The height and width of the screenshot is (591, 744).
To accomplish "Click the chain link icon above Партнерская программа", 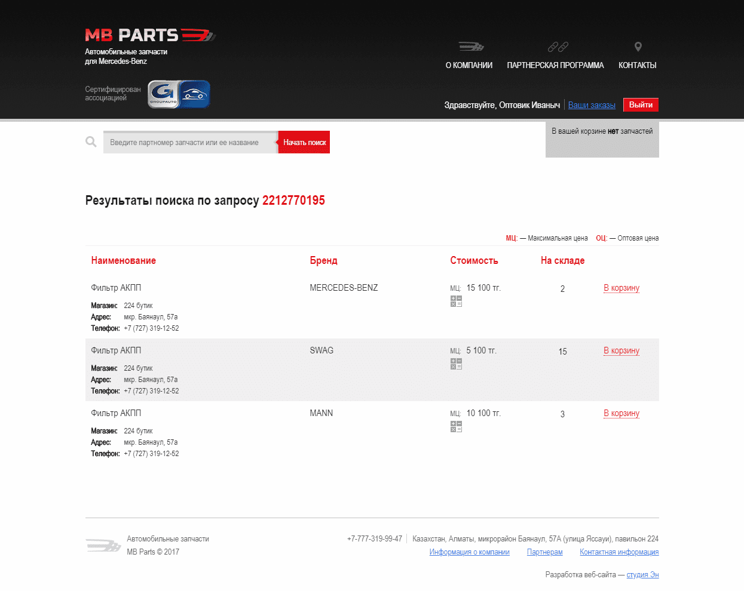I will coord(558,47).
